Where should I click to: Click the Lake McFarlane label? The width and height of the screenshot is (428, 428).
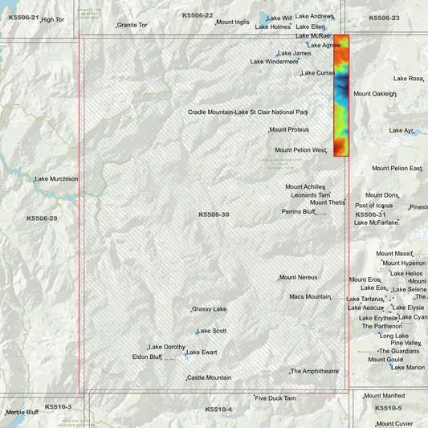pyautogui.click(x=376, y=222)
